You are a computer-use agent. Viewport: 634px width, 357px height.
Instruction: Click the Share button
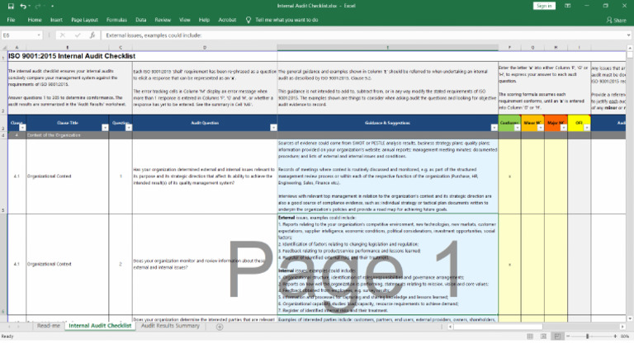(616, 20)
